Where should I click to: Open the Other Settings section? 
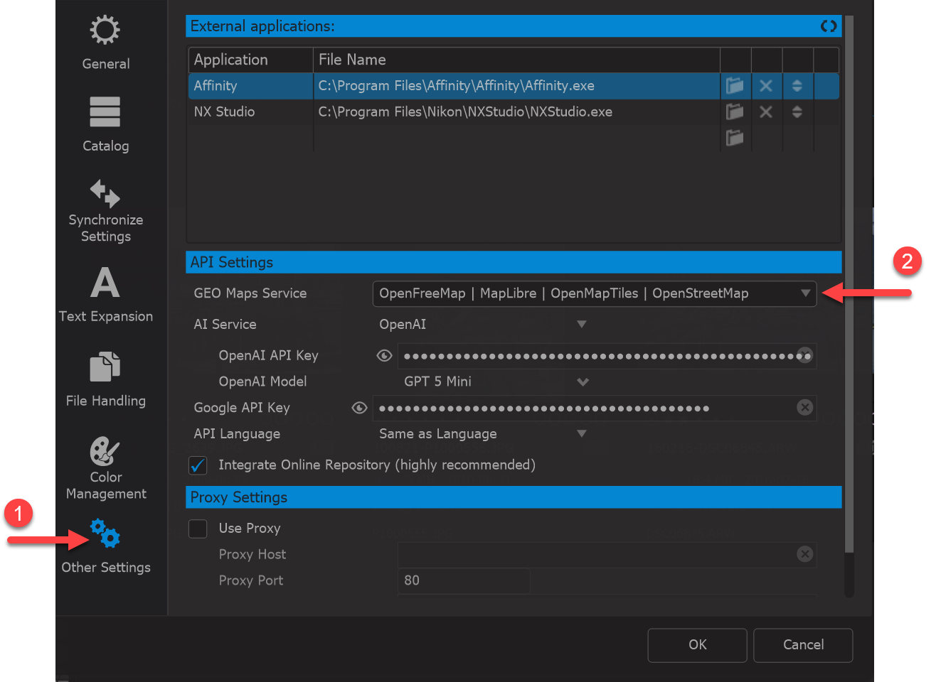[x=105, y=546]
